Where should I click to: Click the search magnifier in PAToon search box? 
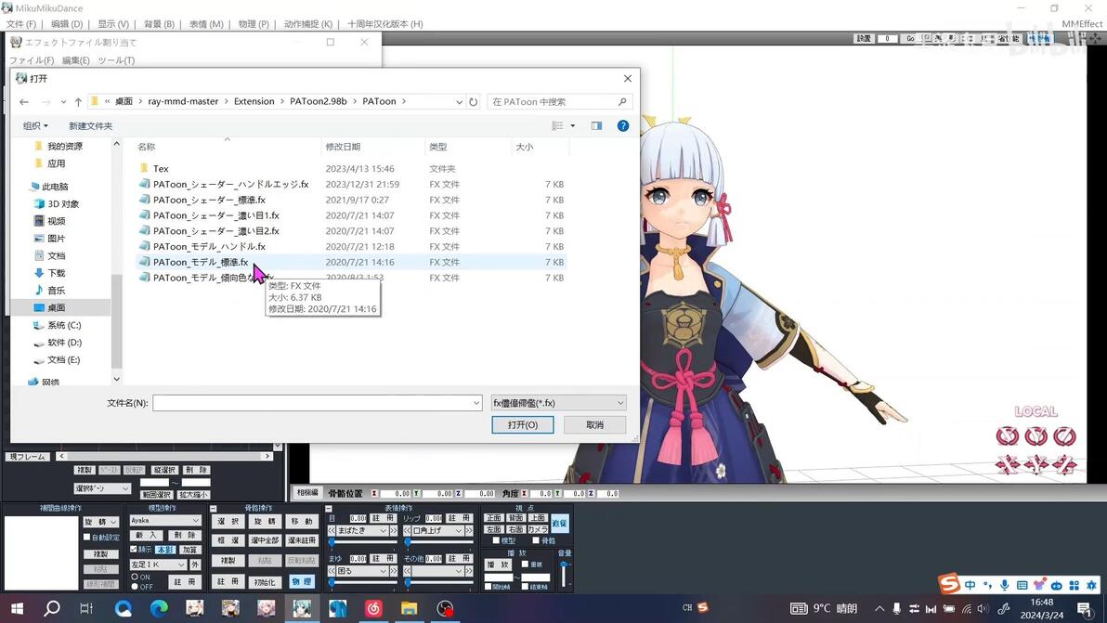point(622,101)
